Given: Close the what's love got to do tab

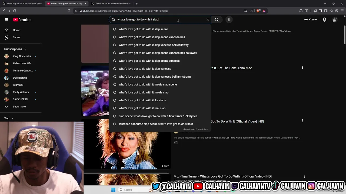Looking at the screenshot, I should pyautogui.click(x=85, y=4).
